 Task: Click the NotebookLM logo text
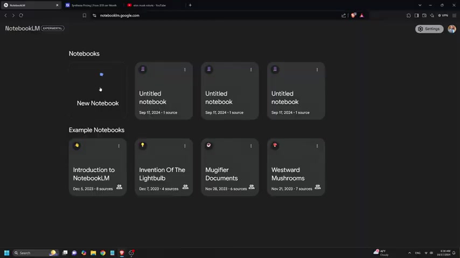coord(22,28)
